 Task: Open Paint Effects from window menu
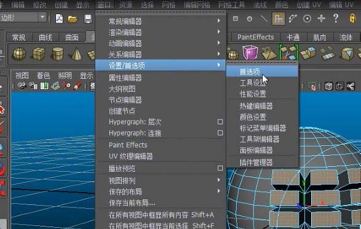click(x=161, y=145)
